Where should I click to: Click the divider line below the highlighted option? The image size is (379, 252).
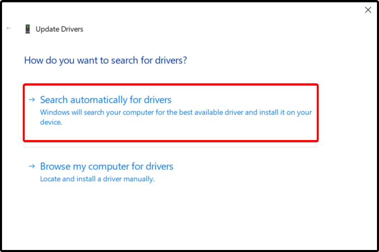pos(170,145)
